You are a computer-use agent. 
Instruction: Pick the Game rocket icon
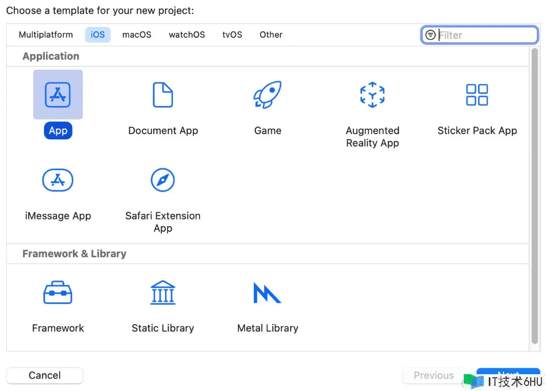tap(268, 94)
